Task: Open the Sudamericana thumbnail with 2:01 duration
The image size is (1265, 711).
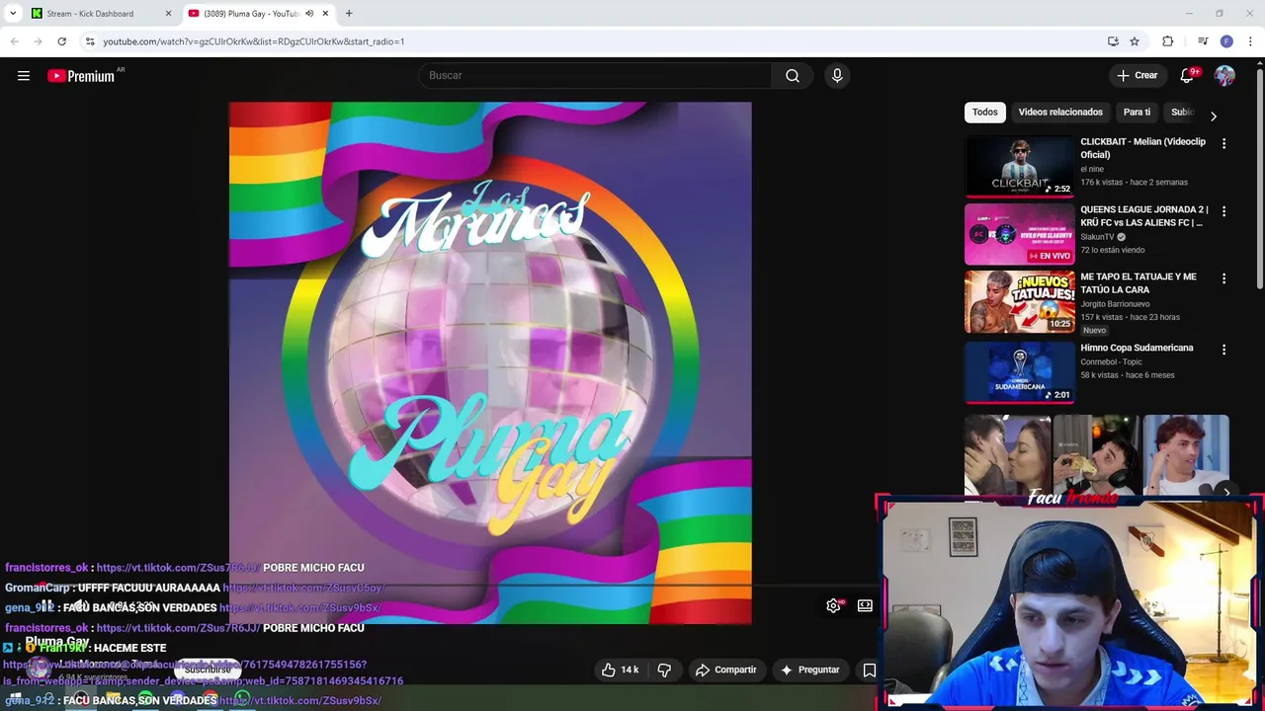Action: tap(1019, 372)
